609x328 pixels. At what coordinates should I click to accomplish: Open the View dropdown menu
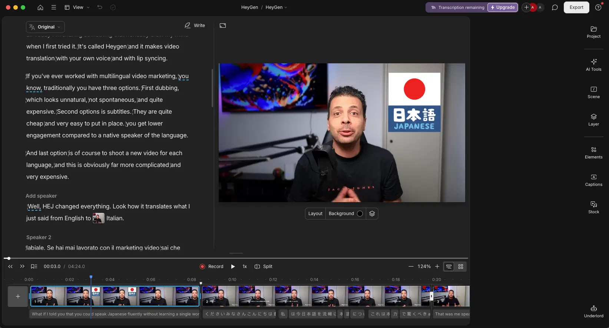tap(77, 7)
